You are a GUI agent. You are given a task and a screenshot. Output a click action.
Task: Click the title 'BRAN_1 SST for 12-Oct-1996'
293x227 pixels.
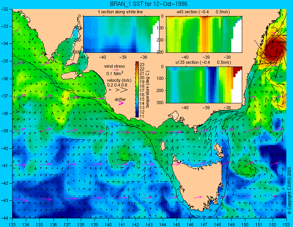click(148, 4)
